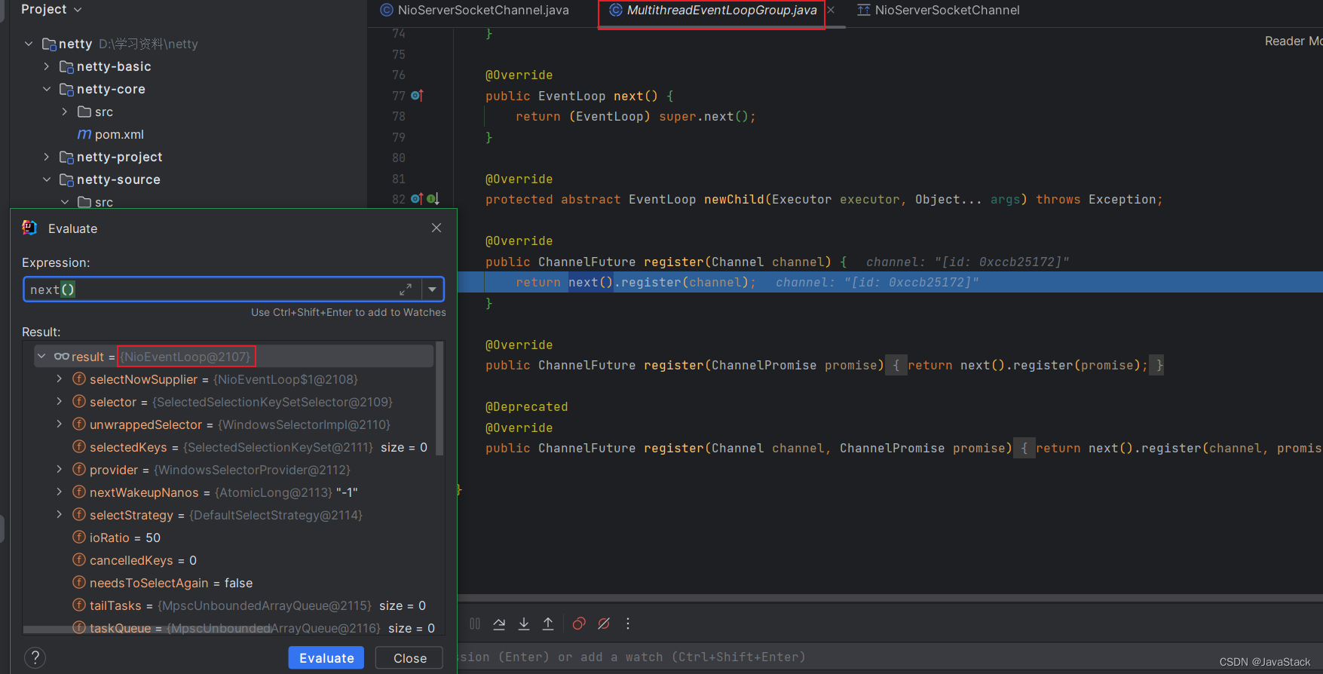Expand the unwrappedSelector field
Screen dimensions: 1323x674
point(60,424)
